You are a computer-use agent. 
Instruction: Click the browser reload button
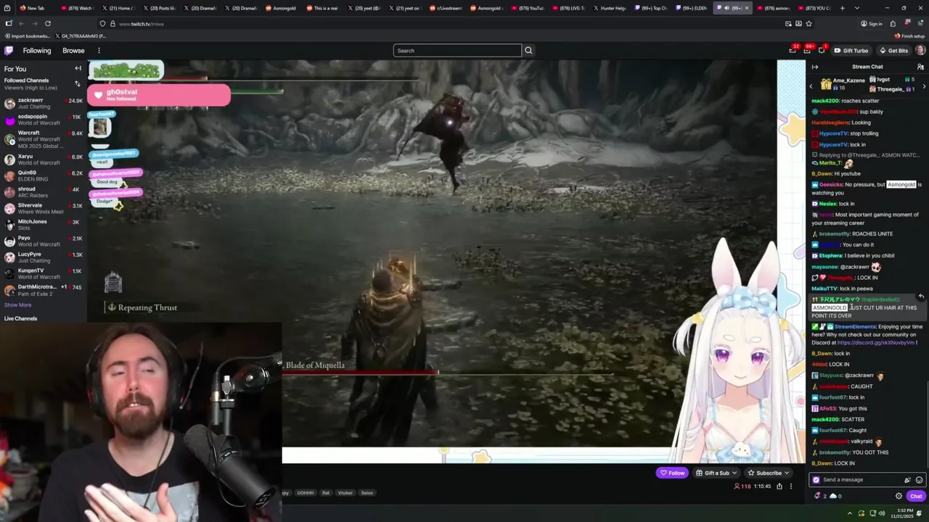(x=48, y=23)
